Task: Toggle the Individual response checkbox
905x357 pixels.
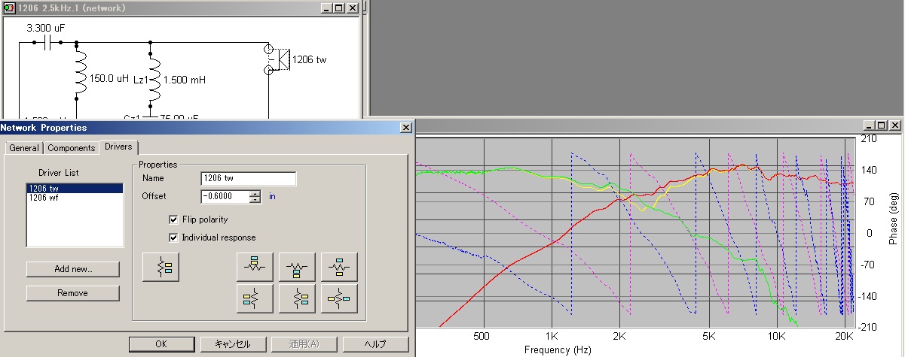Action: (174, 237)
